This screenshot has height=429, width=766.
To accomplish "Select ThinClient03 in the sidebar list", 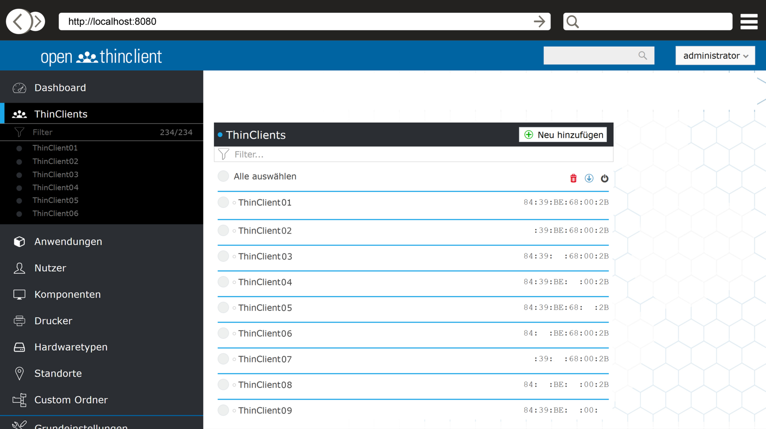I will pos(55,174).
